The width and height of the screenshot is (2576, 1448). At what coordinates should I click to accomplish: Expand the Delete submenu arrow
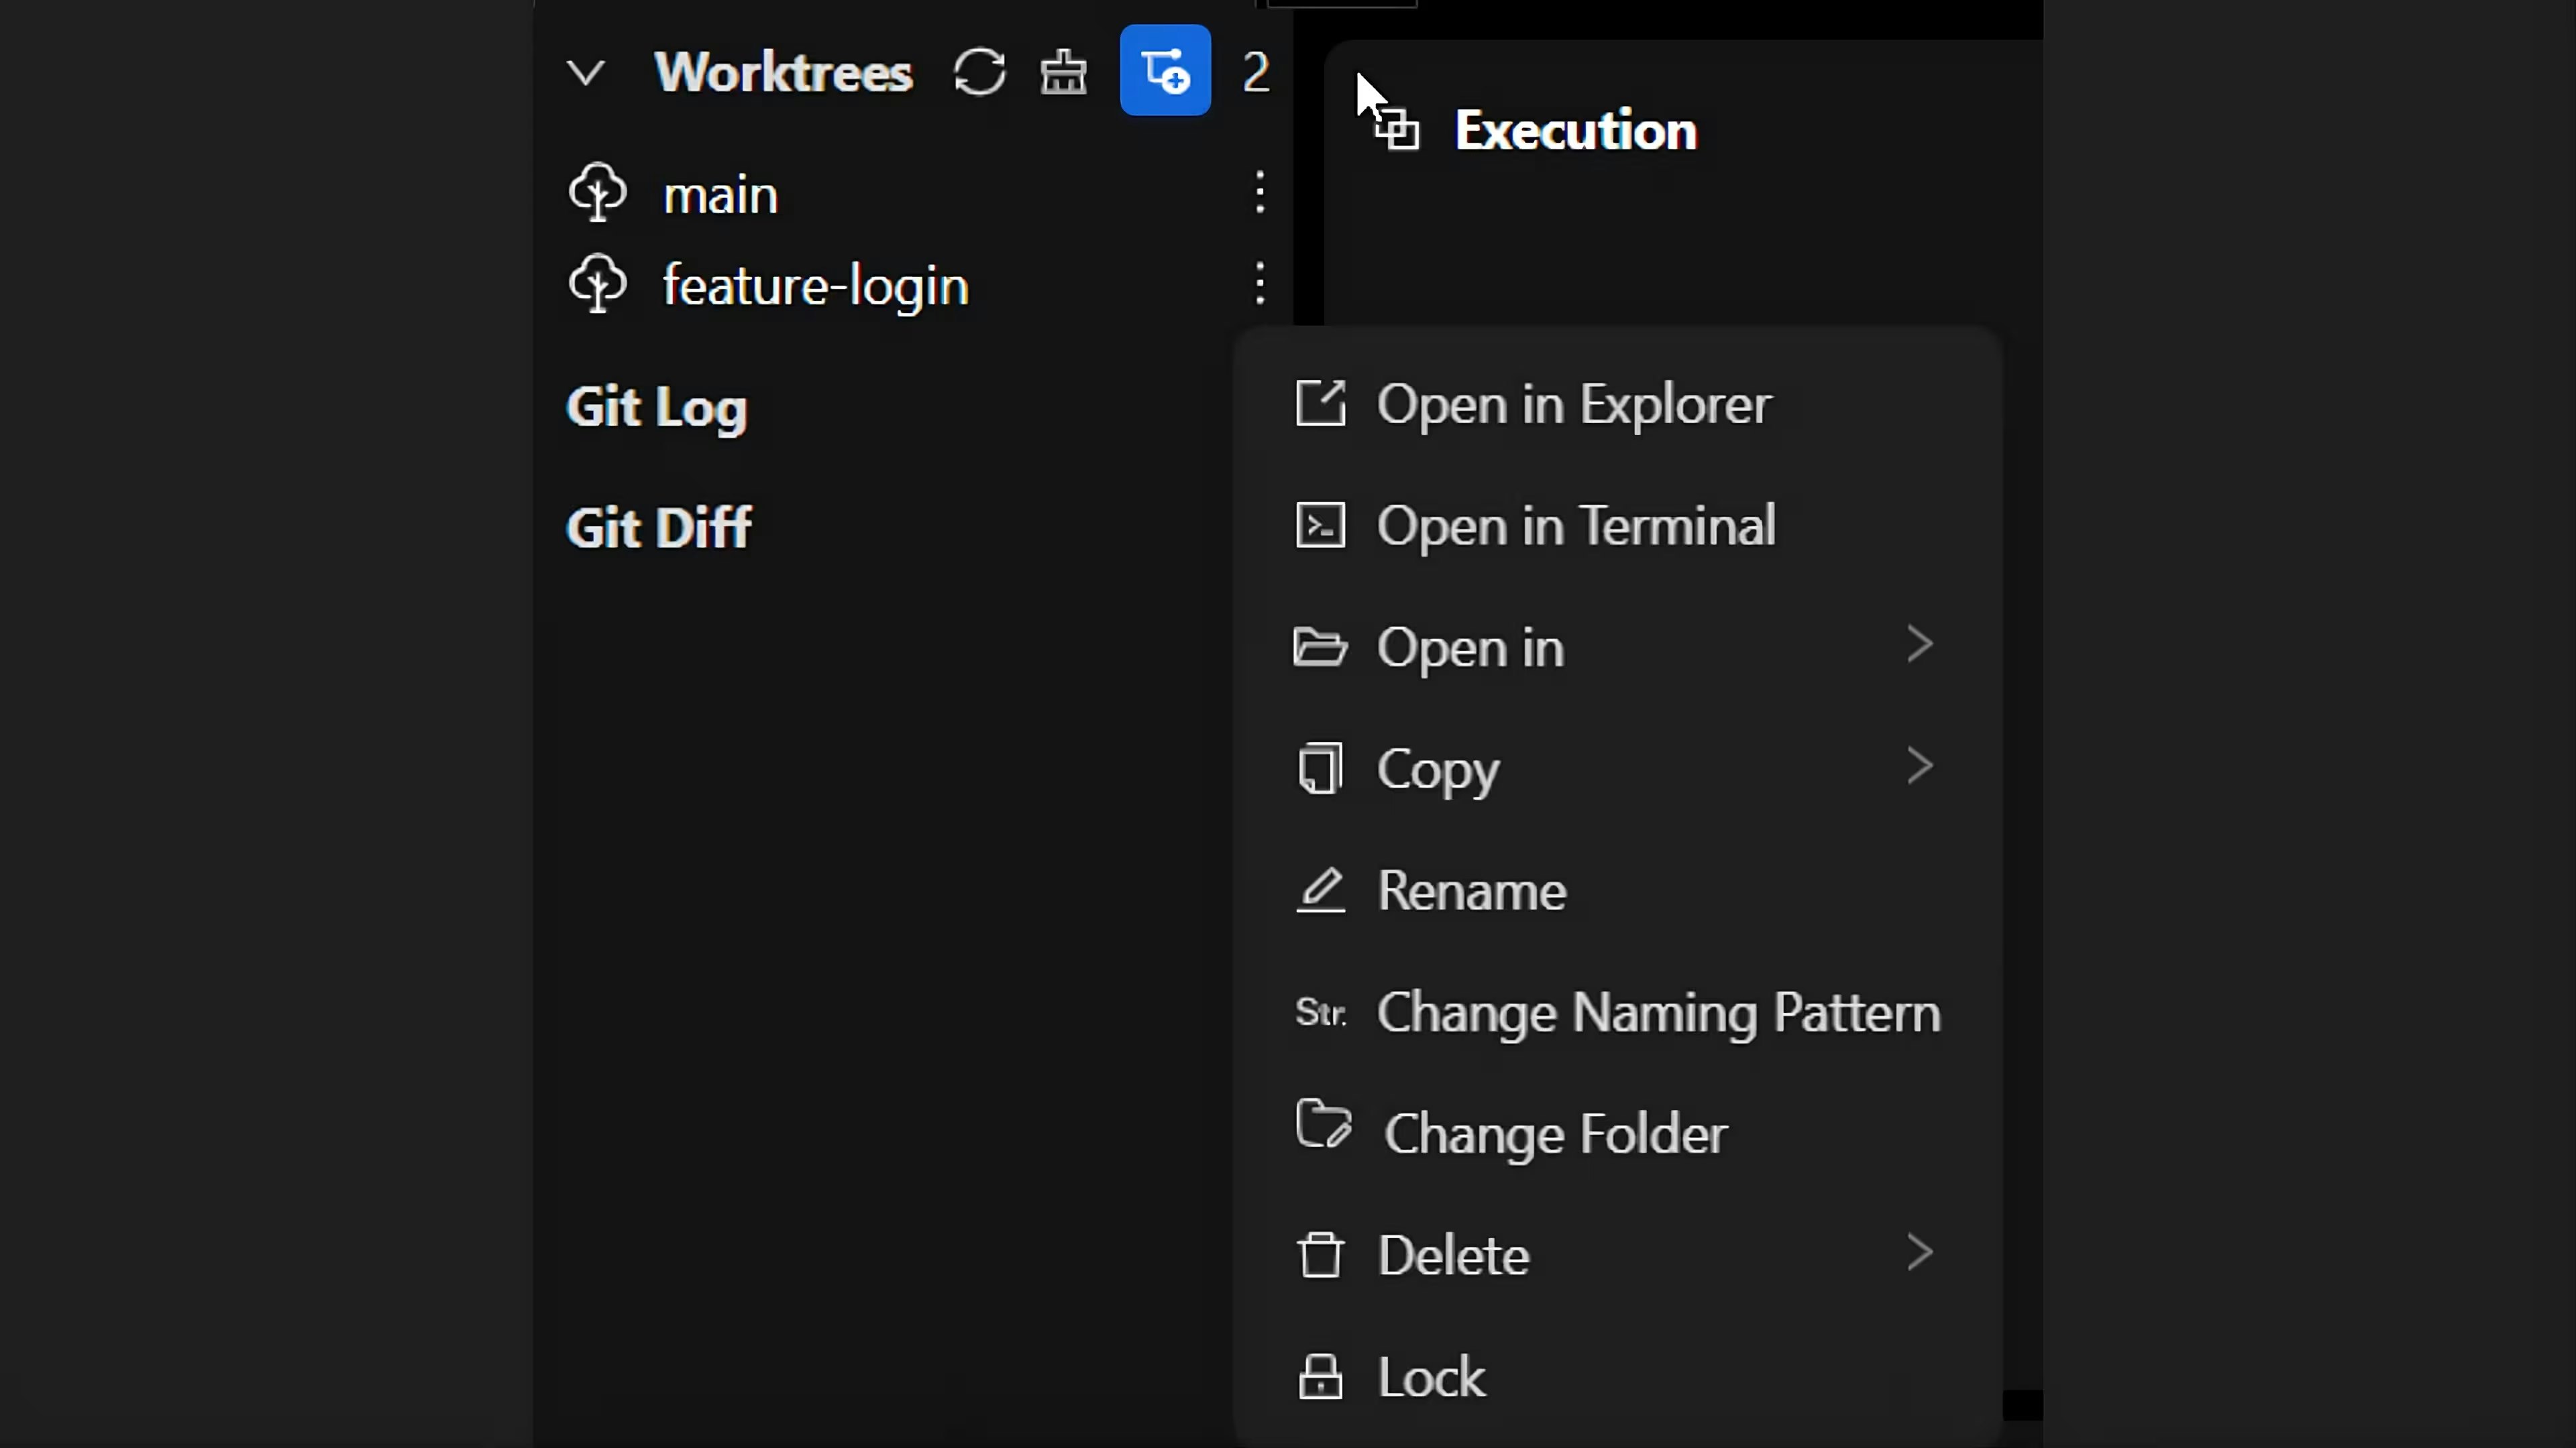[x=1919, y=1253]
